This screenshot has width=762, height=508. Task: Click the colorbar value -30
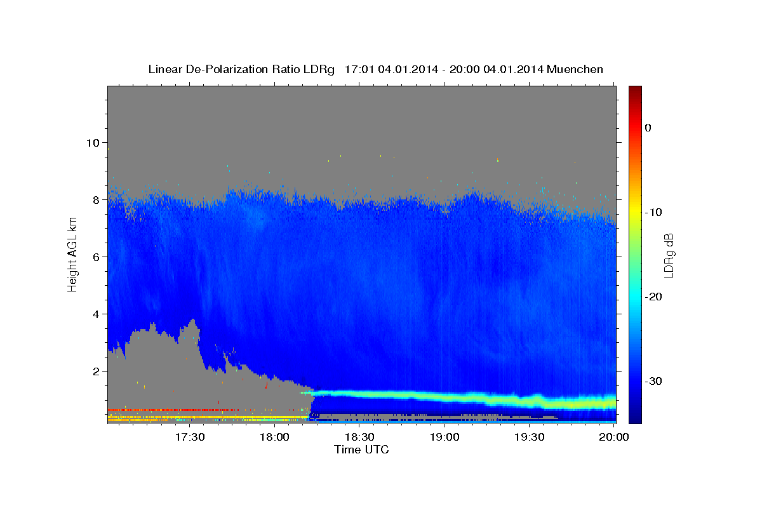[x=653, y=381]
